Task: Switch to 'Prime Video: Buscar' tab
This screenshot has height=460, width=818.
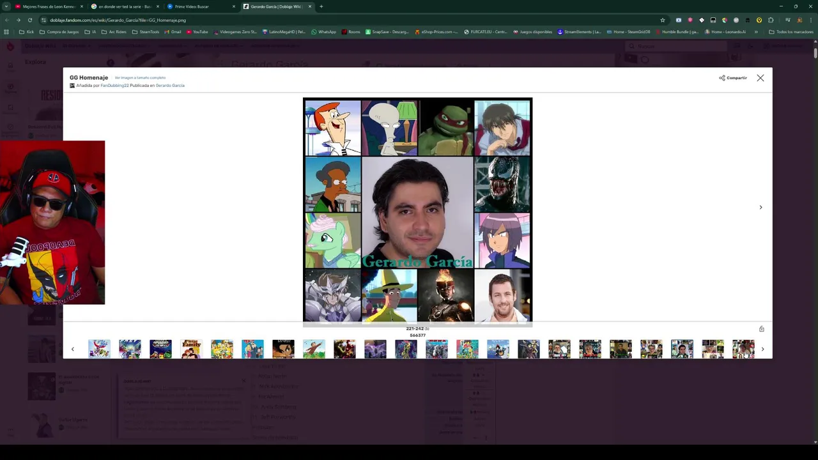Action: [201, 6]
